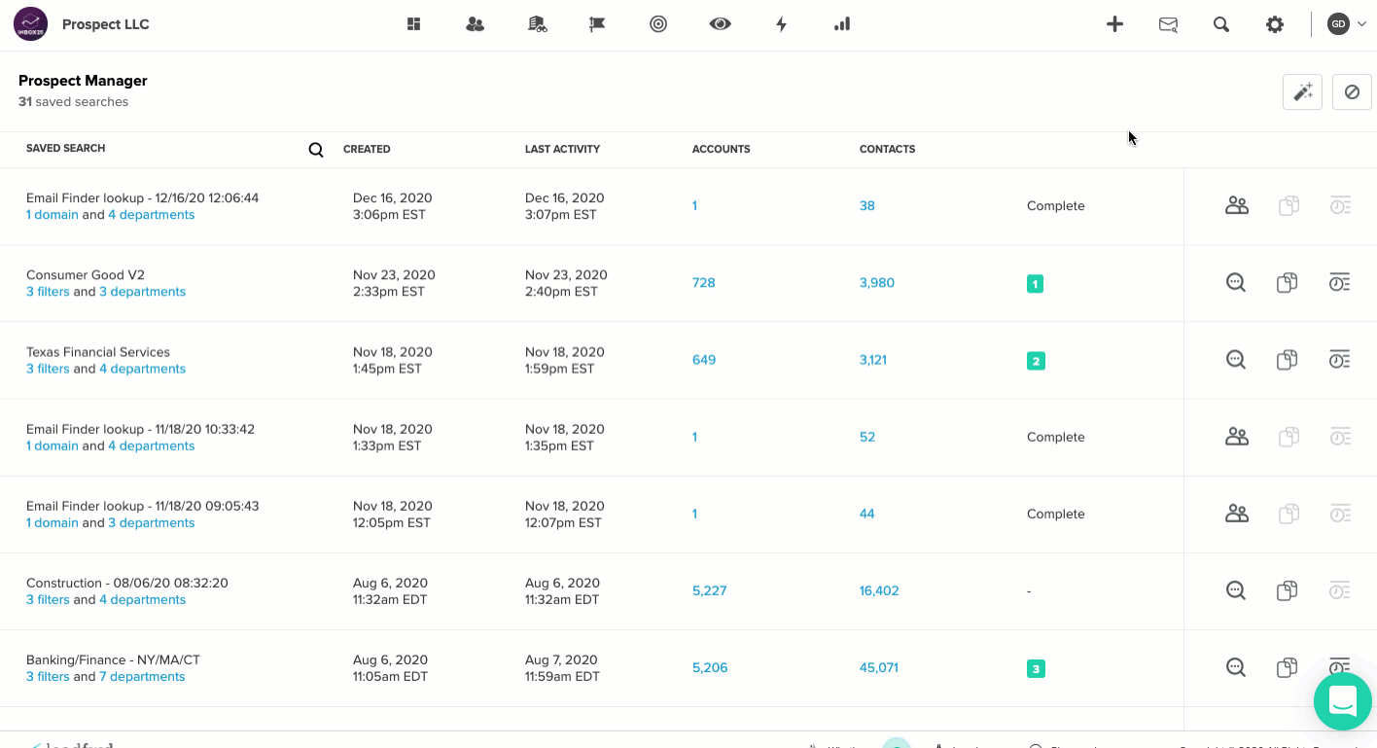This screenshot has width=1377, height=748.
Task: Open the contacts people icon in top navigation
Action: point(475,24)
